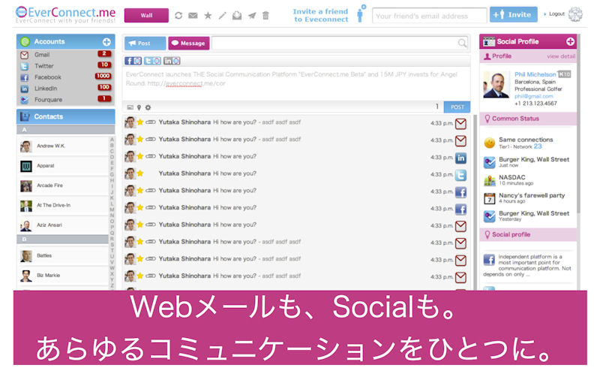Click the location pin icon under composer
This screenshot has height=392, width=600.
139,107
